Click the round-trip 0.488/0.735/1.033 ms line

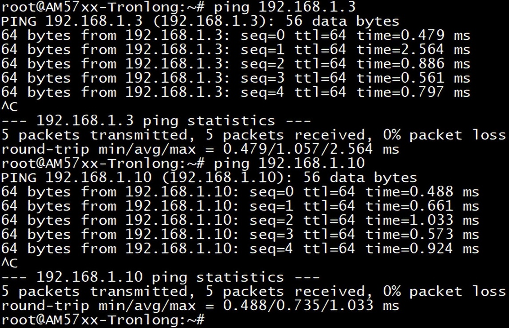coord(200,306)
